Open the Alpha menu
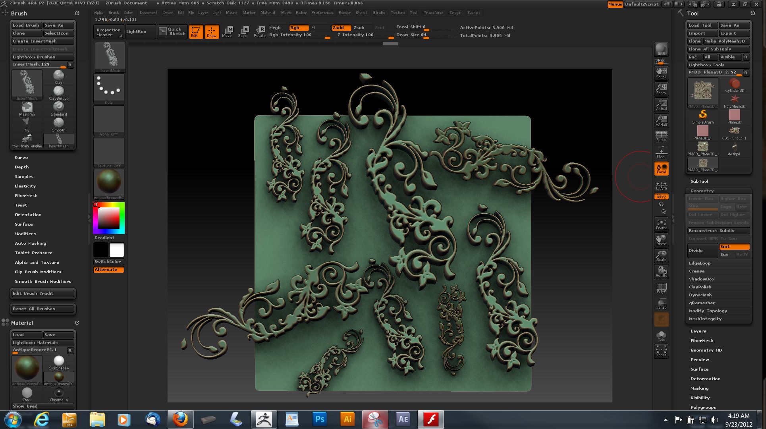766x429 pixels. tap(98, 13)
